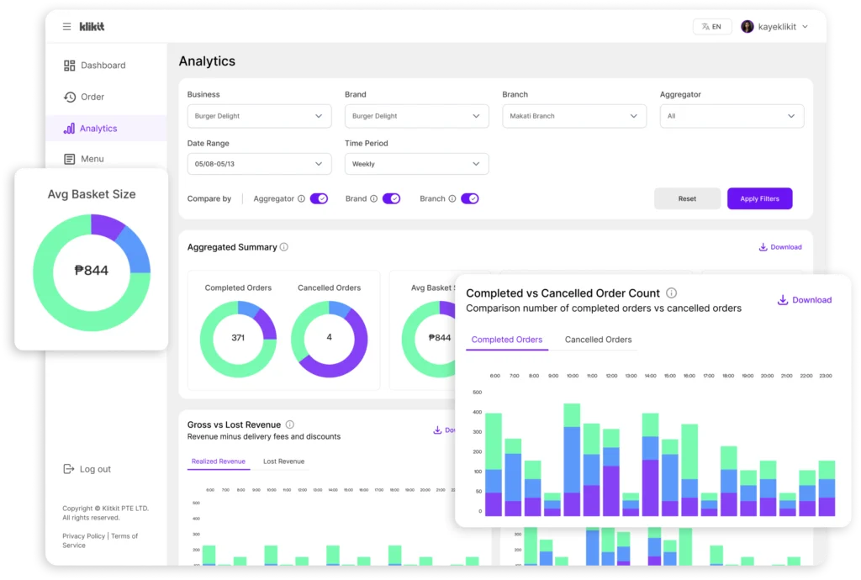861x580 pixels.
Task: Click info icon next to Aggregator toggle
Action: point(301,198)
